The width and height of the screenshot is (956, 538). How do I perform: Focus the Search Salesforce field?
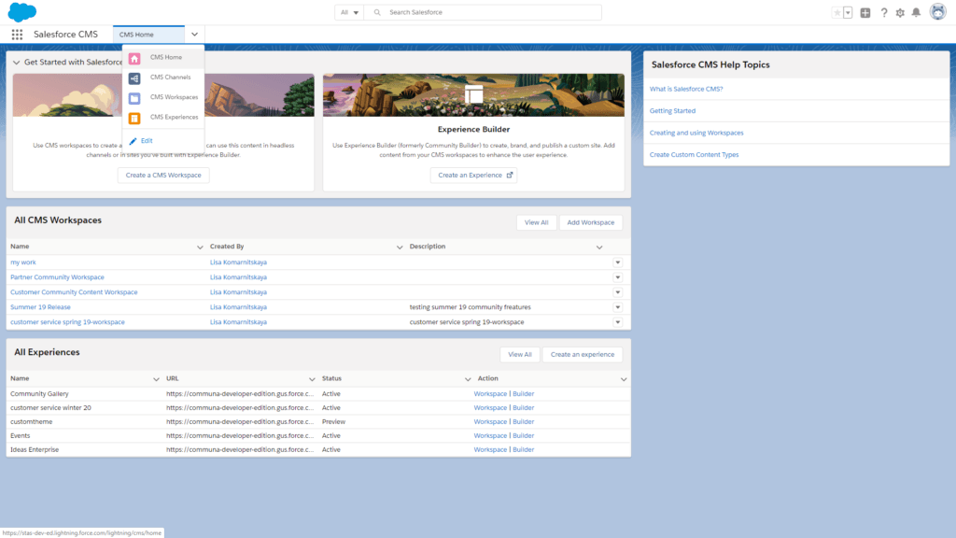point(483,12)
